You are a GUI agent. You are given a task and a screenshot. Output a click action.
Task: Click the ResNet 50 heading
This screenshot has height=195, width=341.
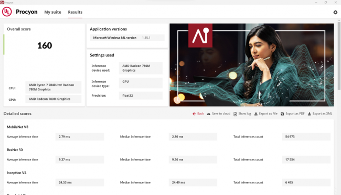pos(15,150)
